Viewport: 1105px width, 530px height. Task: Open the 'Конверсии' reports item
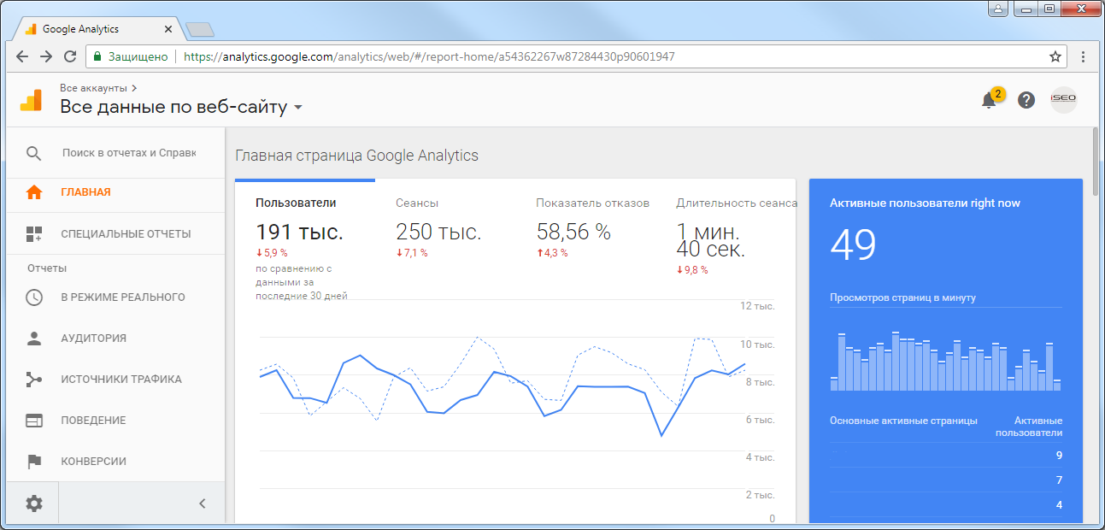pos(93,462)
